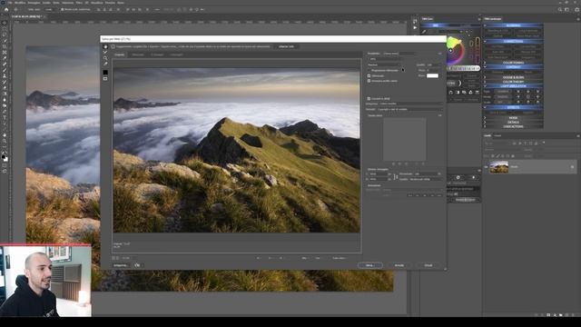Click the Percentuale size input field
The image size is (581, 327).
(428, 173)
